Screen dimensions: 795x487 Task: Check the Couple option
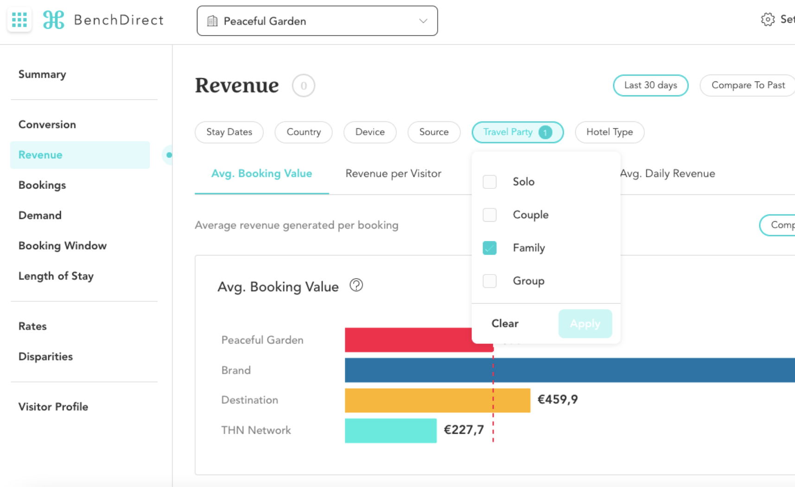490,215
